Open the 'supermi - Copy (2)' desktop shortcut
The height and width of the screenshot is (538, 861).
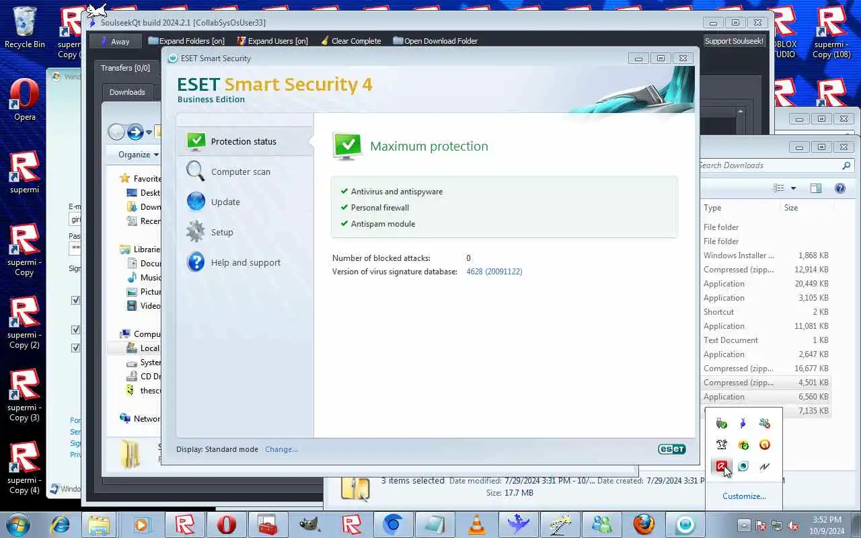[25, 323]
